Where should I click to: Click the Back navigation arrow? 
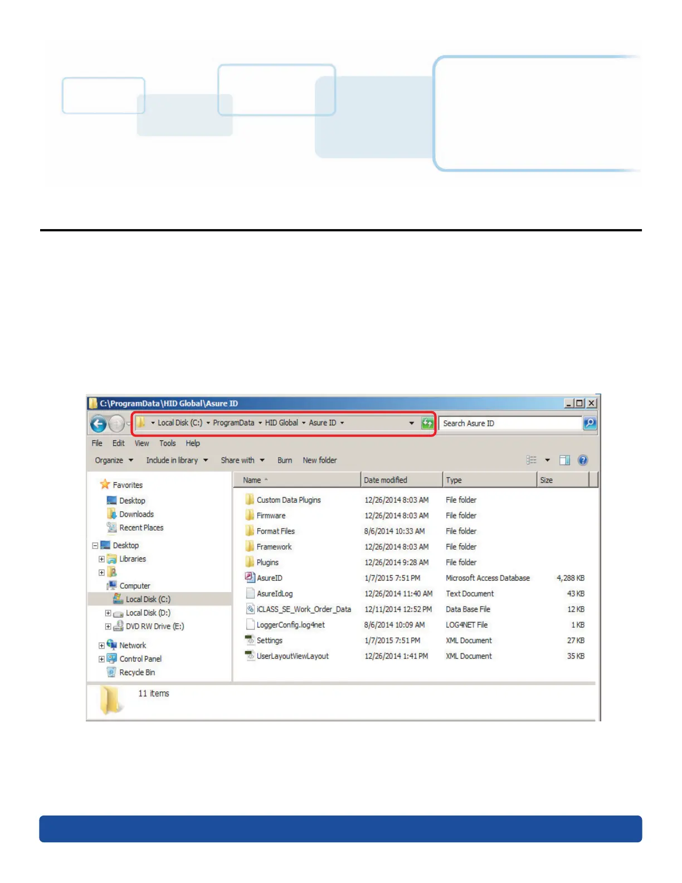click(x=98, y=424)
